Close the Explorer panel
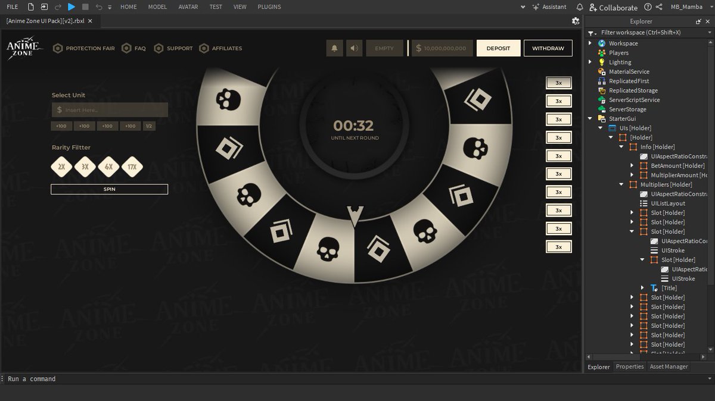 click(x=708, y=21)
